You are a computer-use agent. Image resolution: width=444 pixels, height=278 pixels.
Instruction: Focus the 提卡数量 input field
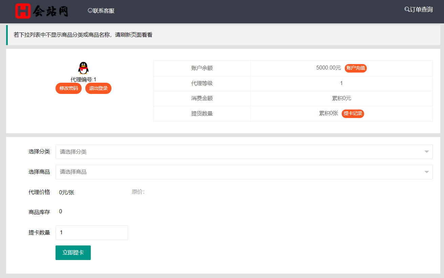click(92, 233)
